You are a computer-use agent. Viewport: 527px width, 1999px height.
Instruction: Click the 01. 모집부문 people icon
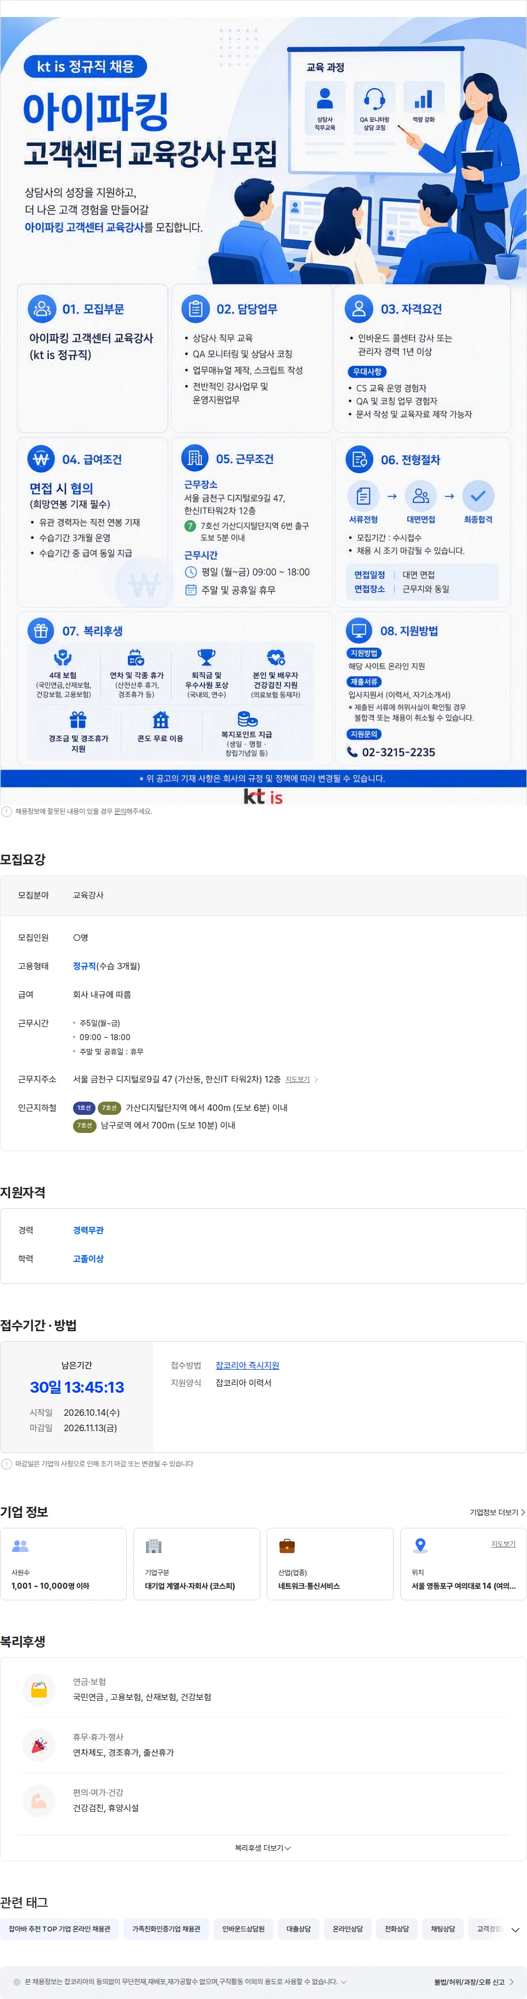(x=42, y=308)
